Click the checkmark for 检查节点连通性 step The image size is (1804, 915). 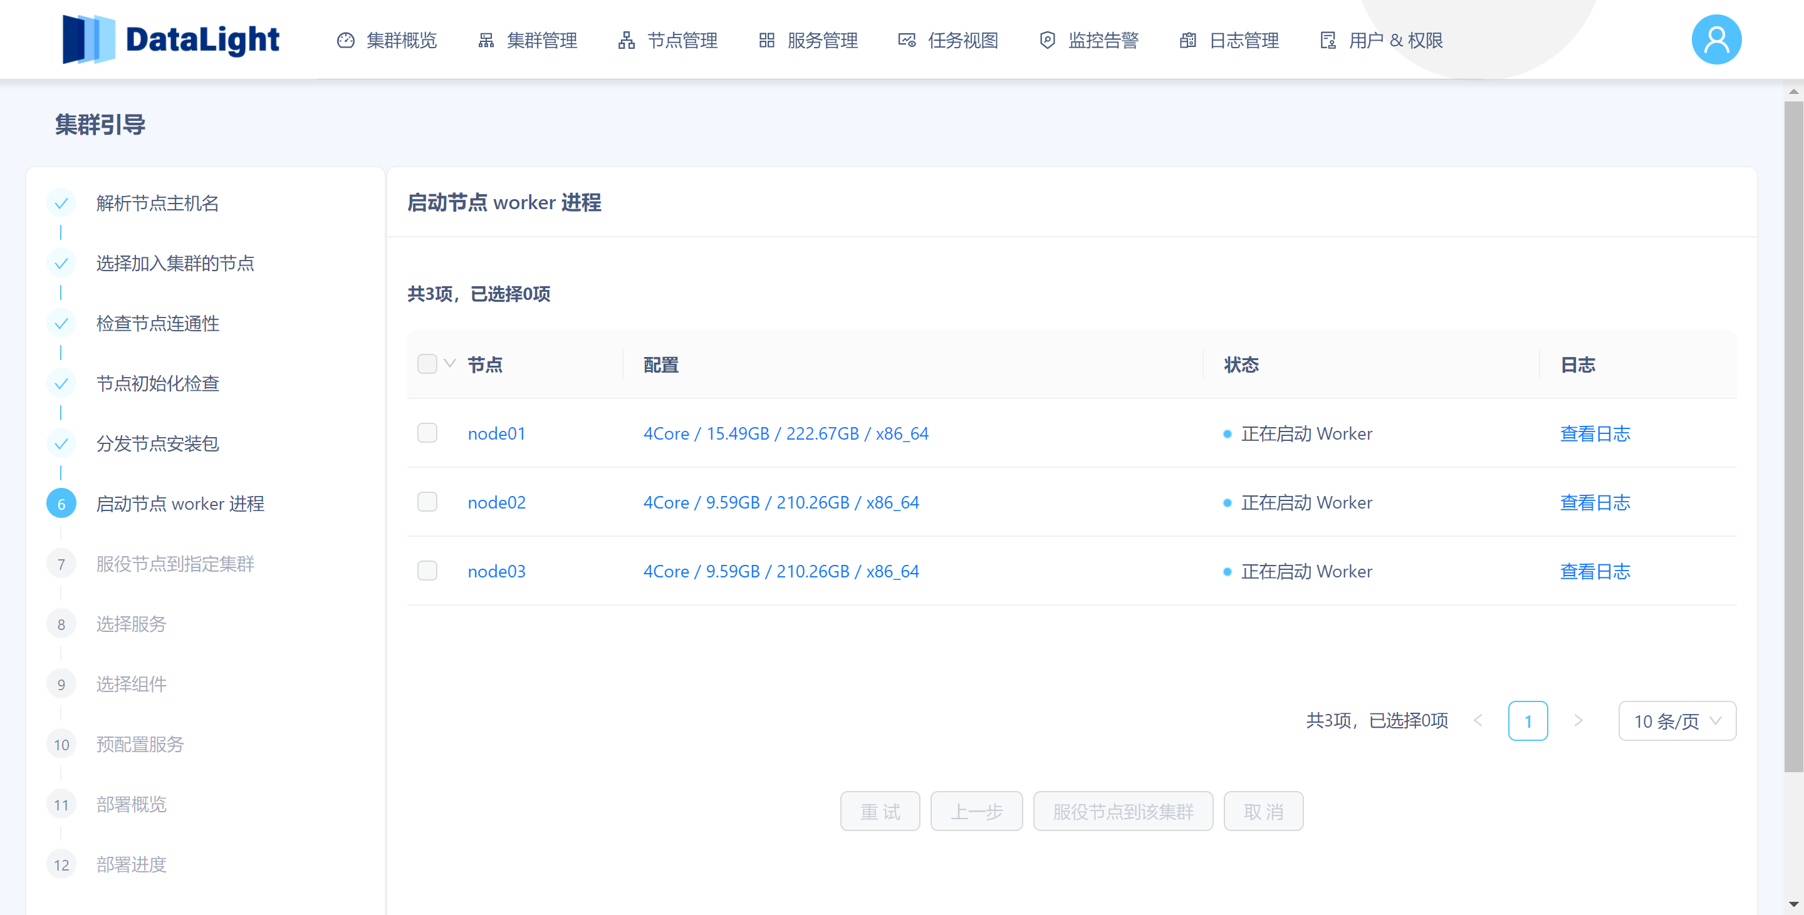click(x=61, y=323)
